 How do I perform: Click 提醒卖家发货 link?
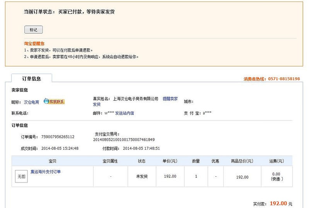click(x=170, y=99)
